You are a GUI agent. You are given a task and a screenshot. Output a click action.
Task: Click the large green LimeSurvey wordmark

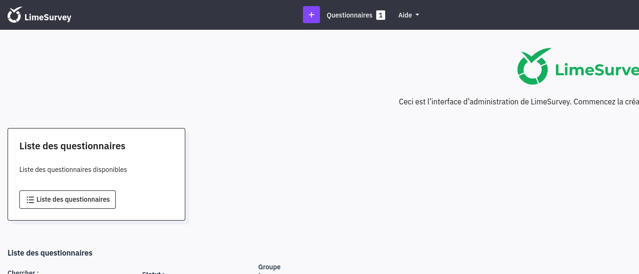pyautogui.click(x=596, y=70)
